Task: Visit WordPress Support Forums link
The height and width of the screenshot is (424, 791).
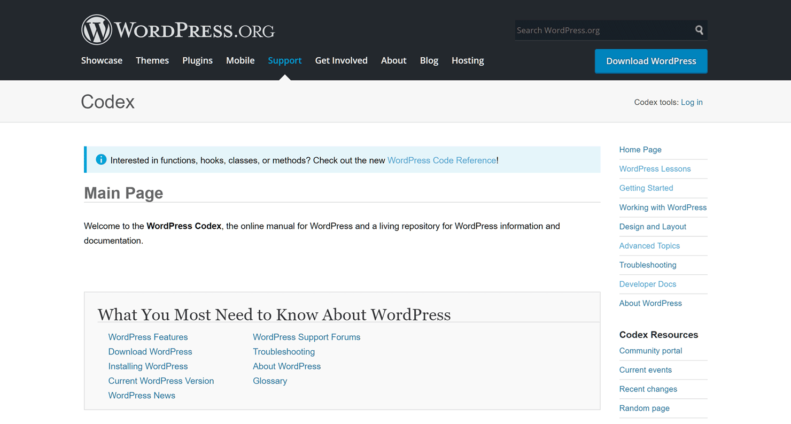Action: pos(306,337)
